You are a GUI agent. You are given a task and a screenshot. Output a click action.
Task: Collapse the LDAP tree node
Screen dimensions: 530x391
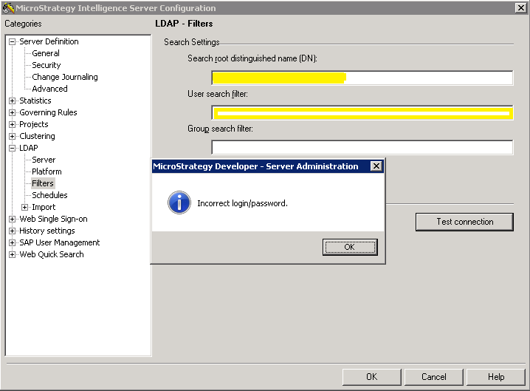coord(13,149)
